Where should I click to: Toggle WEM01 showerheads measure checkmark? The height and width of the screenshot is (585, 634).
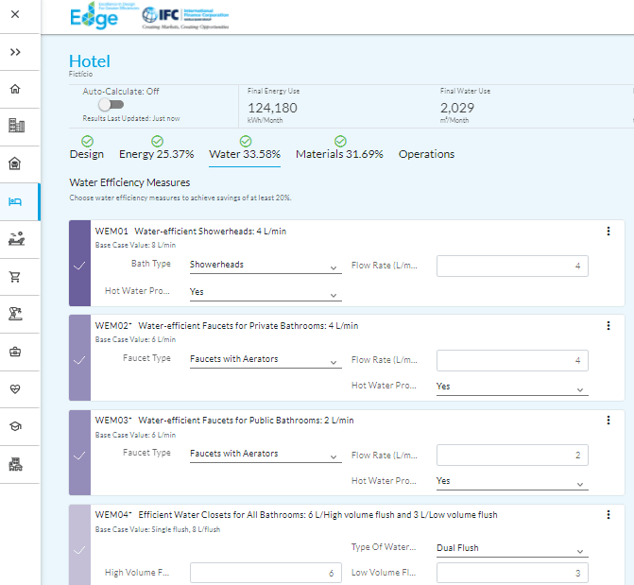(79, 266)
